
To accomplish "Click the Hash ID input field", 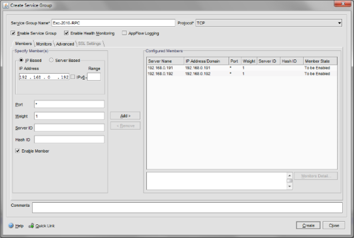I will 69,140.
